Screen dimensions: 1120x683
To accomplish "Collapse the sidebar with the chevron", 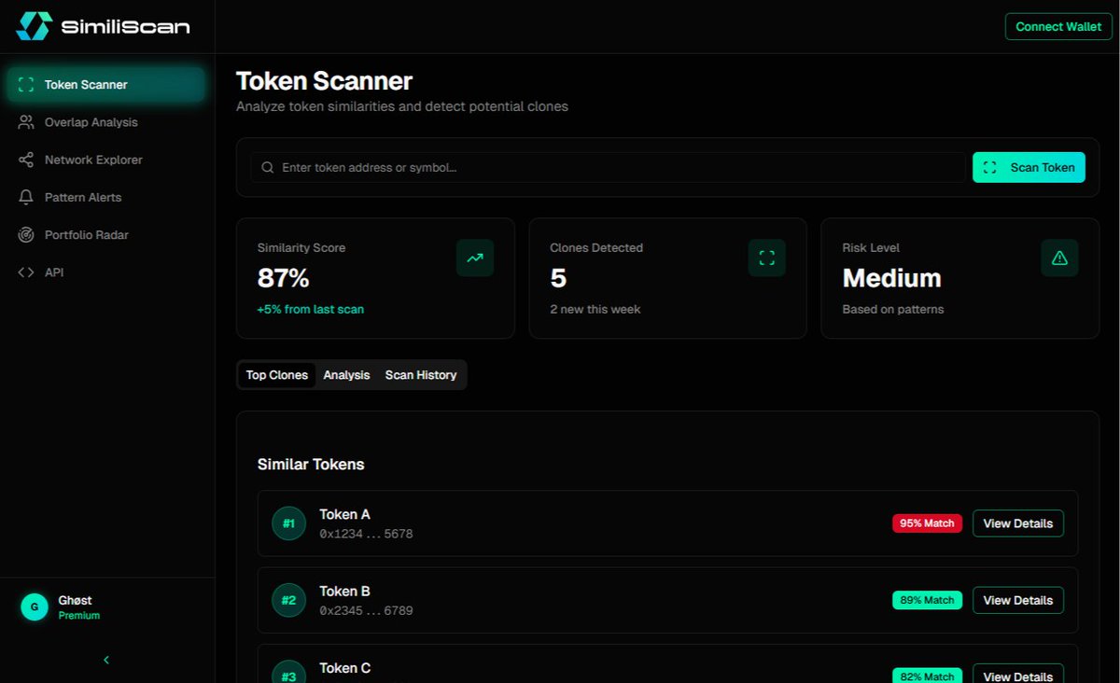I will tap(105, 660).
